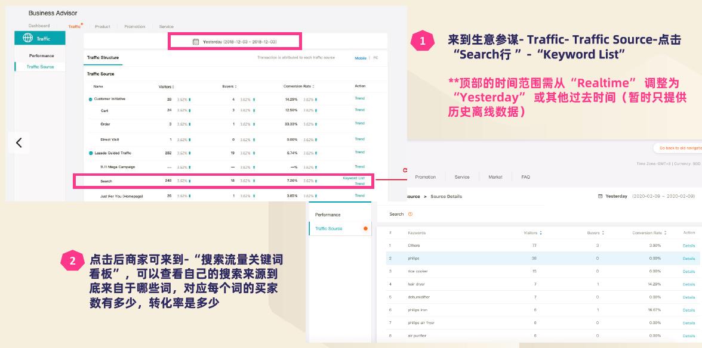
Task: Collapse the Customer Initiative group
Action: pos(91,99)
